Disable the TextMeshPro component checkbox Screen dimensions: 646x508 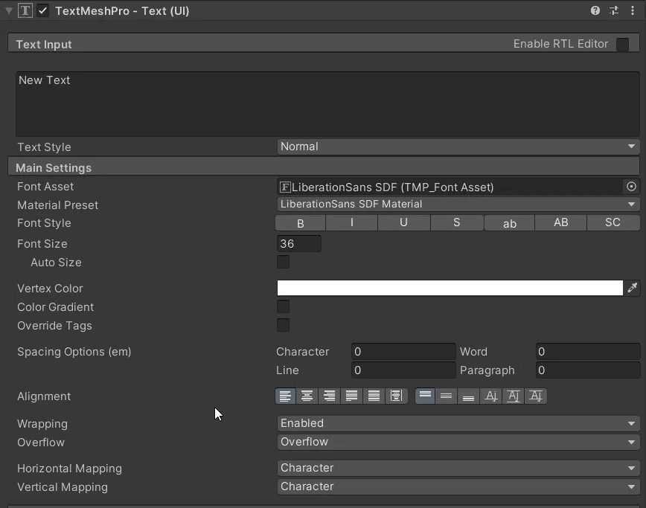43,10
